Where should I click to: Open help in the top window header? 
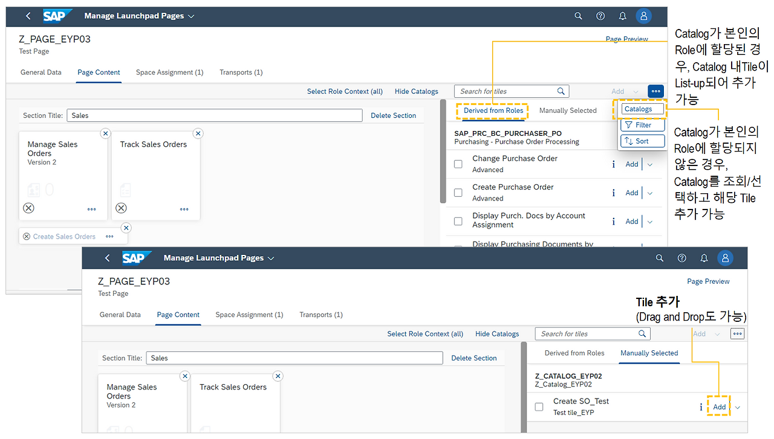600,16
